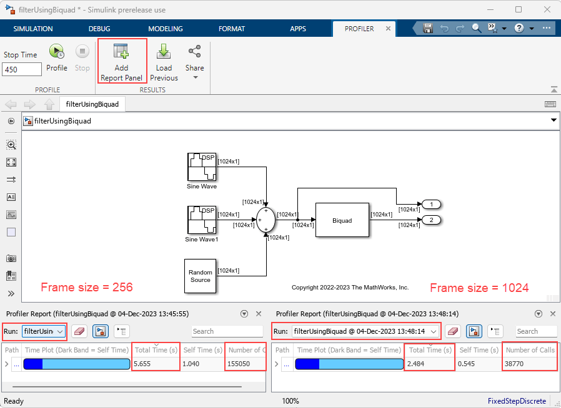Click the Load Previous icon

[164, 52]
